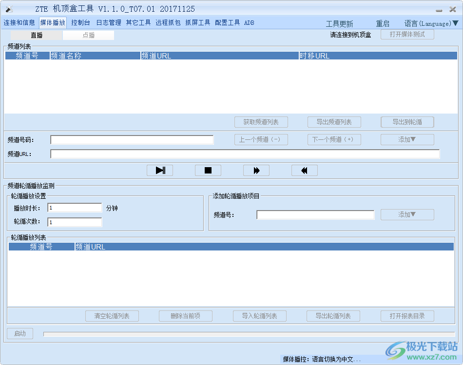463x365 pixels.
Task: Click the 启动 button
Action: point(20,333)
